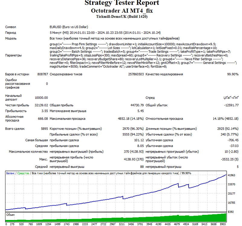Click short positions value 2970 (96.30%)

tap(133, 129)
